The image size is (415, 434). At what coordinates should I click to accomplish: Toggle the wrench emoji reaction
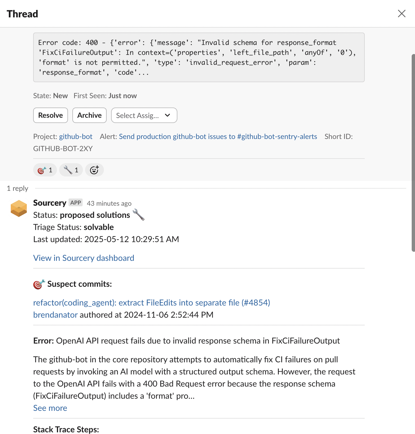[71, 170]
